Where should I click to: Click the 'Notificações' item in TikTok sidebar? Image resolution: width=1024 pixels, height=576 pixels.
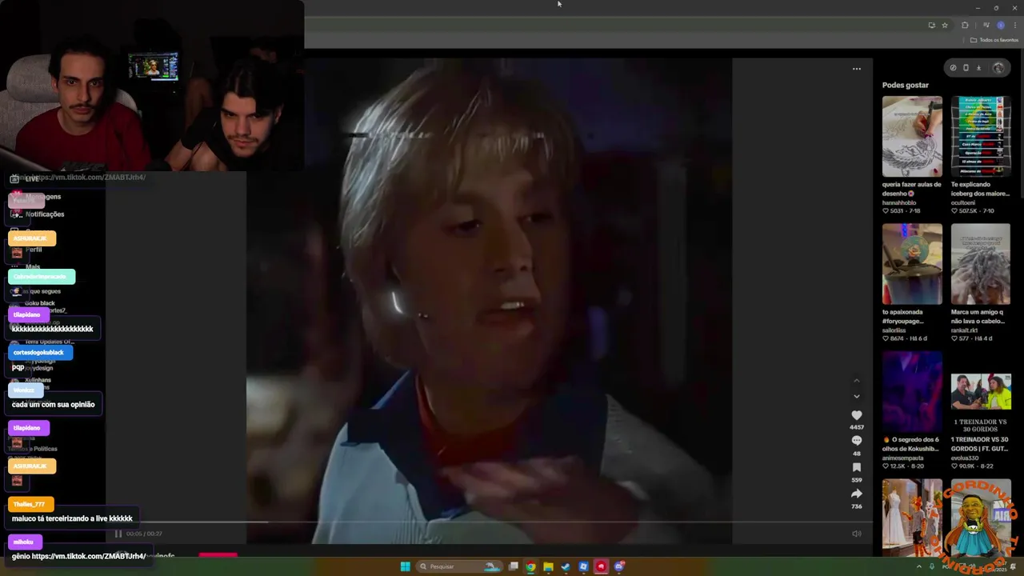[x=37, y=214]
